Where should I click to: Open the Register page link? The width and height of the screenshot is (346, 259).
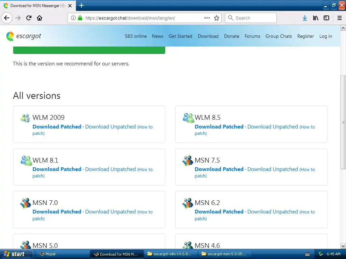pyautogui.click(x=305, y=36)
